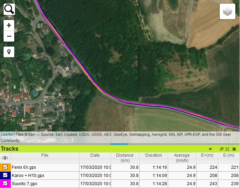Click the location marker button
This screenshot has width=240, height=188.
pyautogui.click(x=9, y=52)
